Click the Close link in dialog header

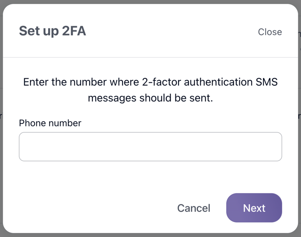[269, 32]
